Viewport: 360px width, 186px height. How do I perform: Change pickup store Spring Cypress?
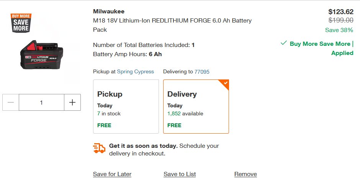(136, 72)
